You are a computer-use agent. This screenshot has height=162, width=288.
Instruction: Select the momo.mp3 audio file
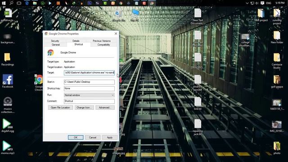coord(8,148)
